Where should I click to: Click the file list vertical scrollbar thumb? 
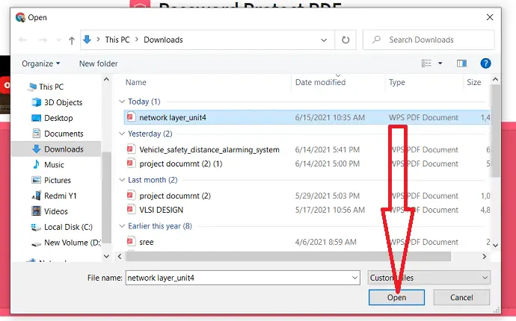(495, 131)
